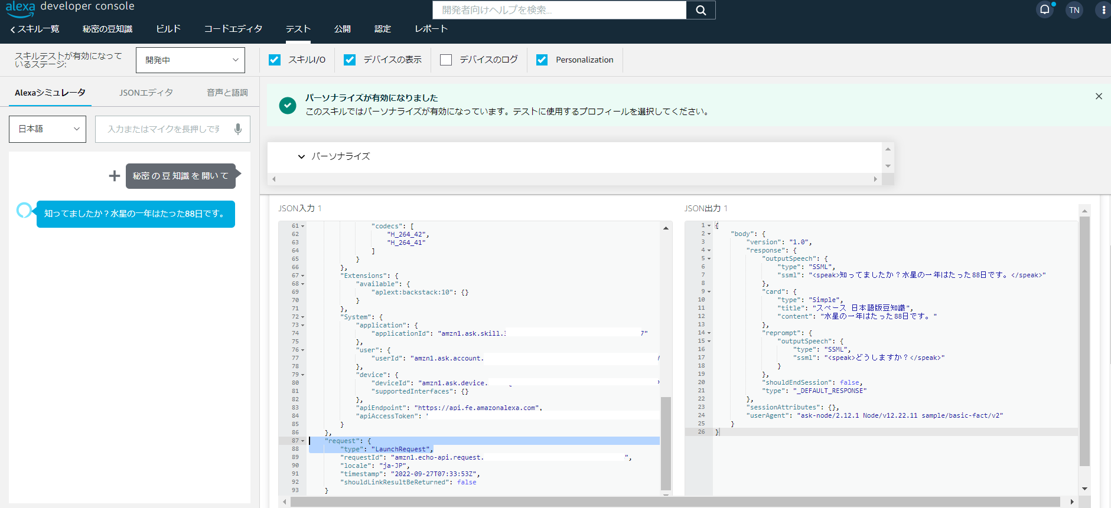
Task: Open the 日本語 language dropdown
Action: [x=47, y=129]
